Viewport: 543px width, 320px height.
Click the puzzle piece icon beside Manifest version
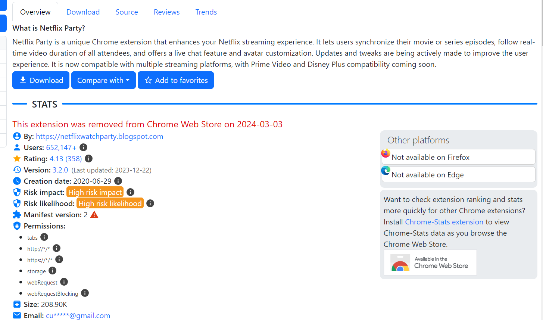click(17, 215)
